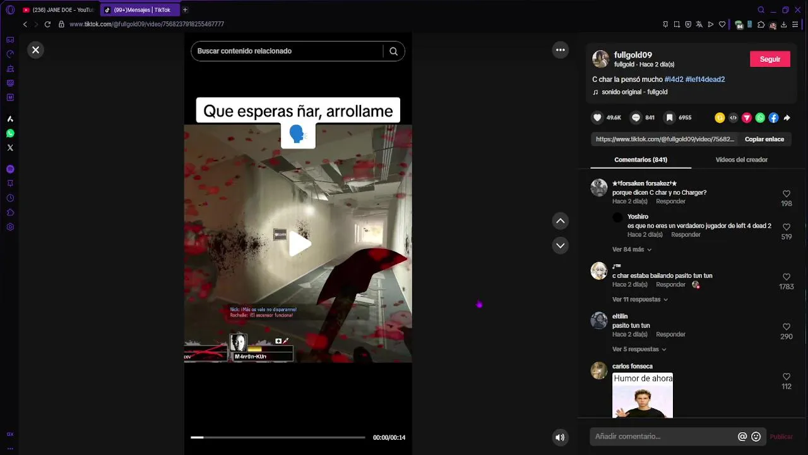The height and width of the screenshot is (455, 808).
Task: Open emoji picker in comment box
Action: coord(756,437)
